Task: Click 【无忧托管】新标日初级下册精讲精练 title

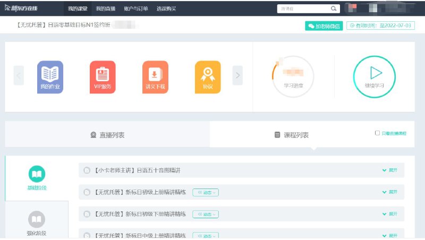Action: [x=140, y=215]
